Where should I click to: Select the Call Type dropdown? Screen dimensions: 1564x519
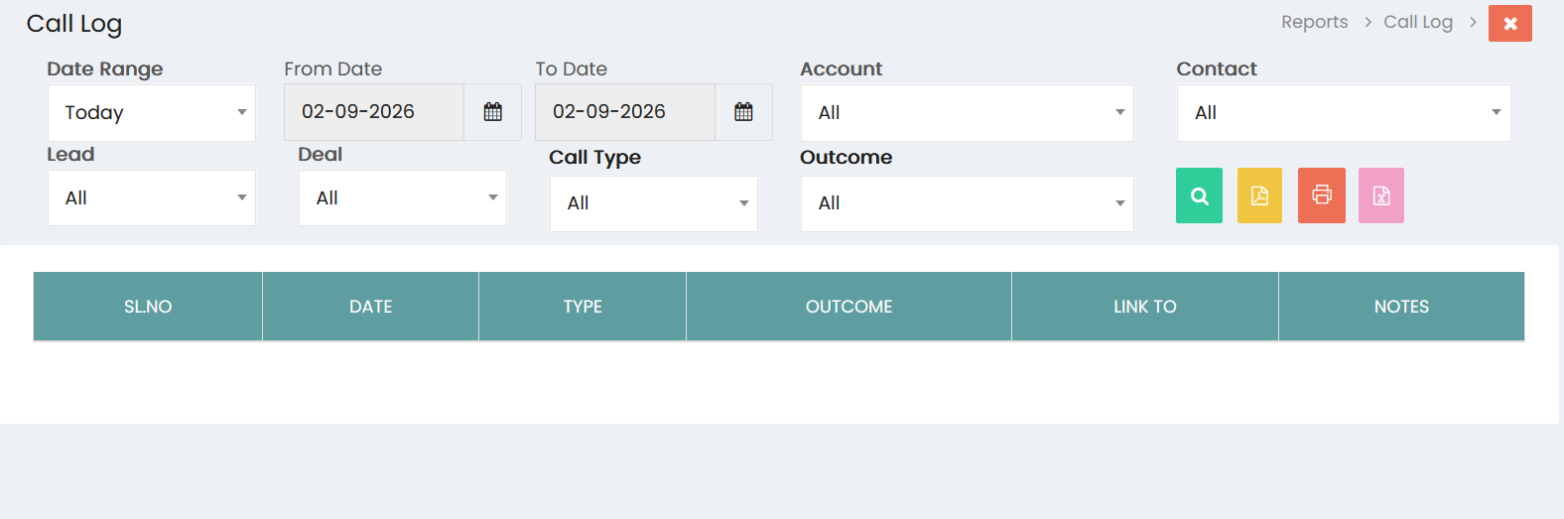pyautogui.click(x=654, y=203)
